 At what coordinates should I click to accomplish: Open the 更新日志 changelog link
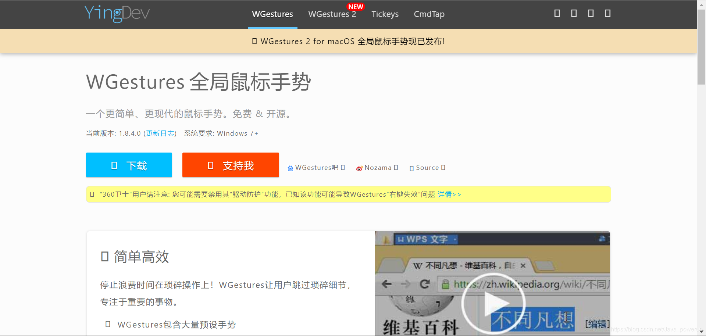point(160,133)
